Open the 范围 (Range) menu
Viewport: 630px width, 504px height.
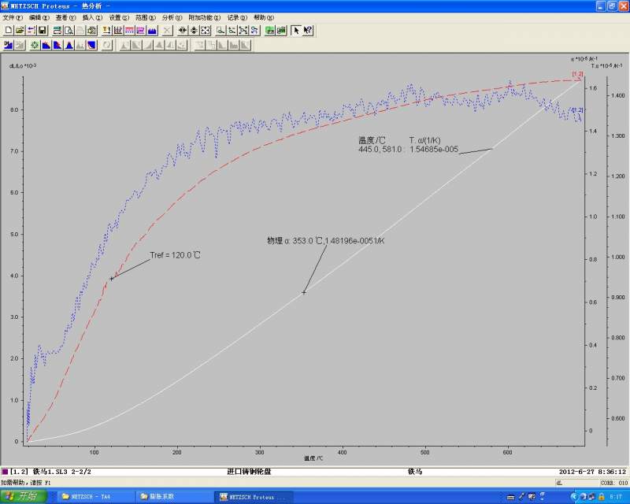tap(146, 17)
